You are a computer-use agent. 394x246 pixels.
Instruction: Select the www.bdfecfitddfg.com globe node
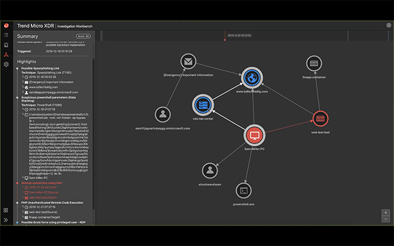pos(252,78)
